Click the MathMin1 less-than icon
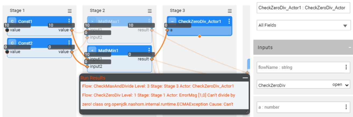Screen dimensions: 353x117 tap(92, 50)
